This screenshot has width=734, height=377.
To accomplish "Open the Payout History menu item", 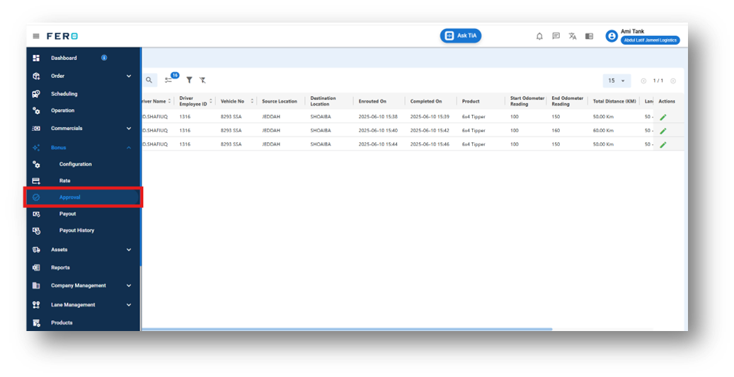I will click(x=76, y=231).
